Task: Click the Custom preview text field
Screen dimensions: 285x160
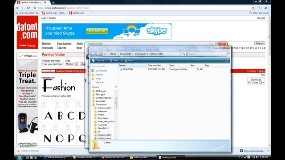Action: point(53,64)
